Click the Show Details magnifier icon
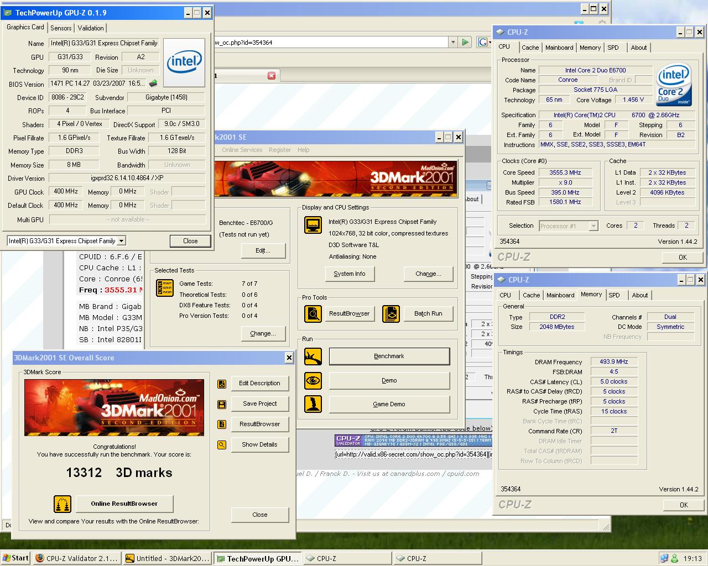 pos(222,445)
